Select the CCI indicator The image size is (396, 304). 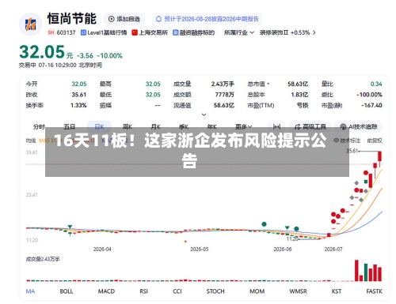click(177, 291)
